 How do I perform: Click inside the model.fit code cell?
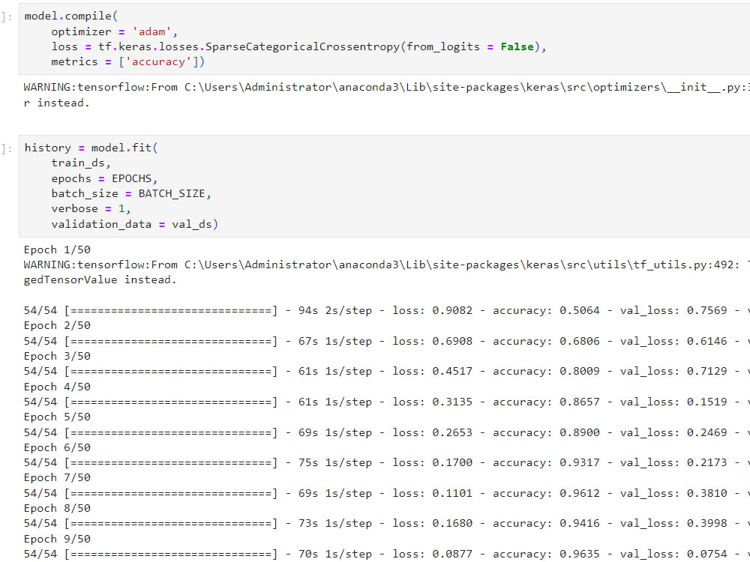coord(384,186)
